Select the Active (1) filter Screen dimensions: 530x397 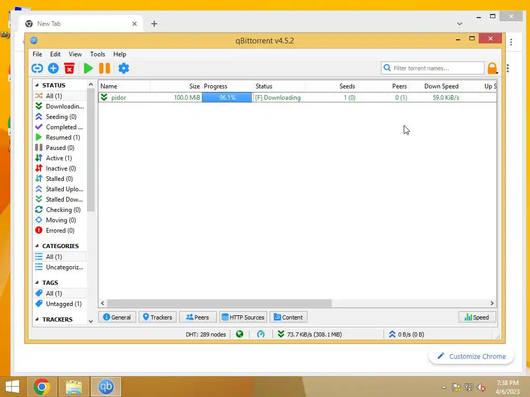(60, 158)
